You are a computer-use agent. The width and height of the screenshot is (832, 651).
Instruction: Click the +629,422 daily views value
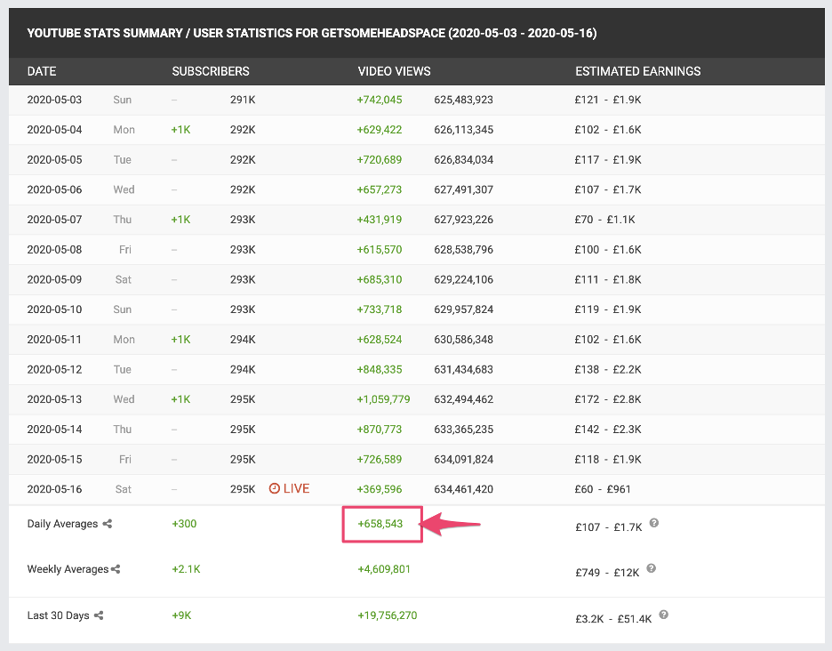380,130
